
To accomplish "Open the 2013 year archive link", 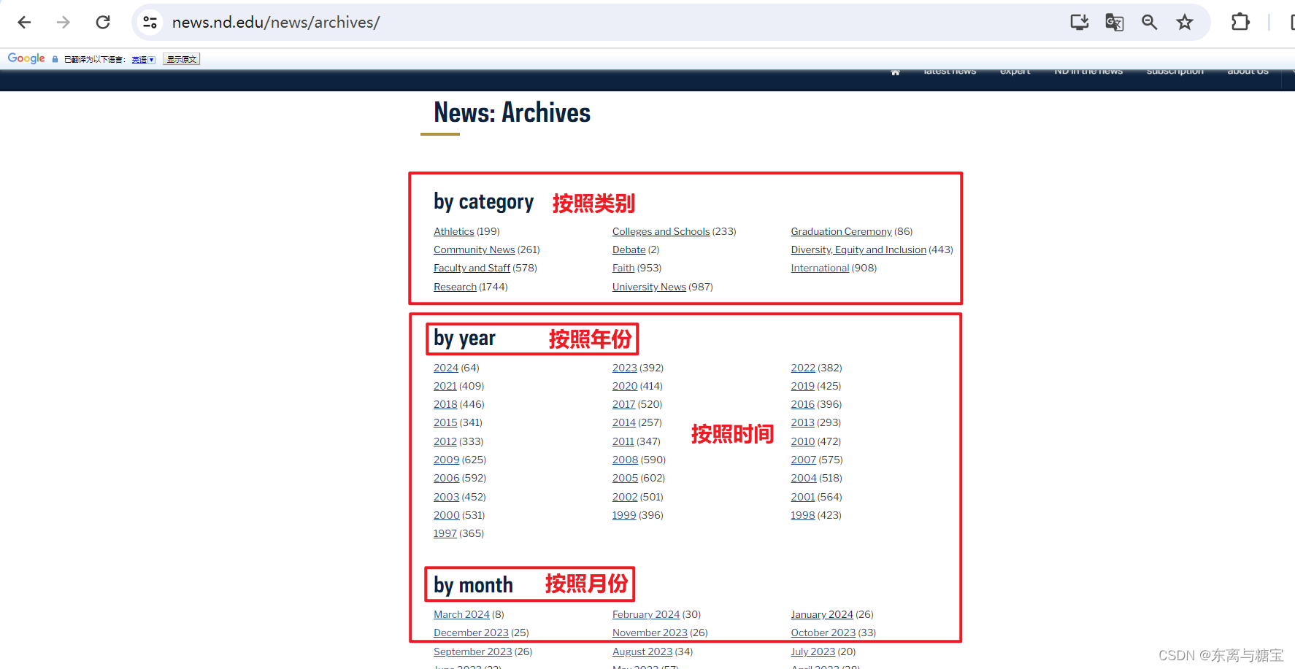I will coord(803,422).
